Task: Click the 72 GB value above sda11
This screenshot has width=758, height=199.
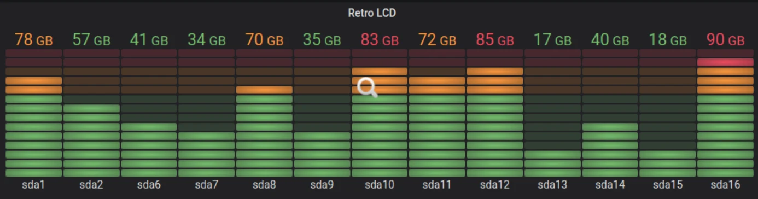Action: tap(437, 40)
